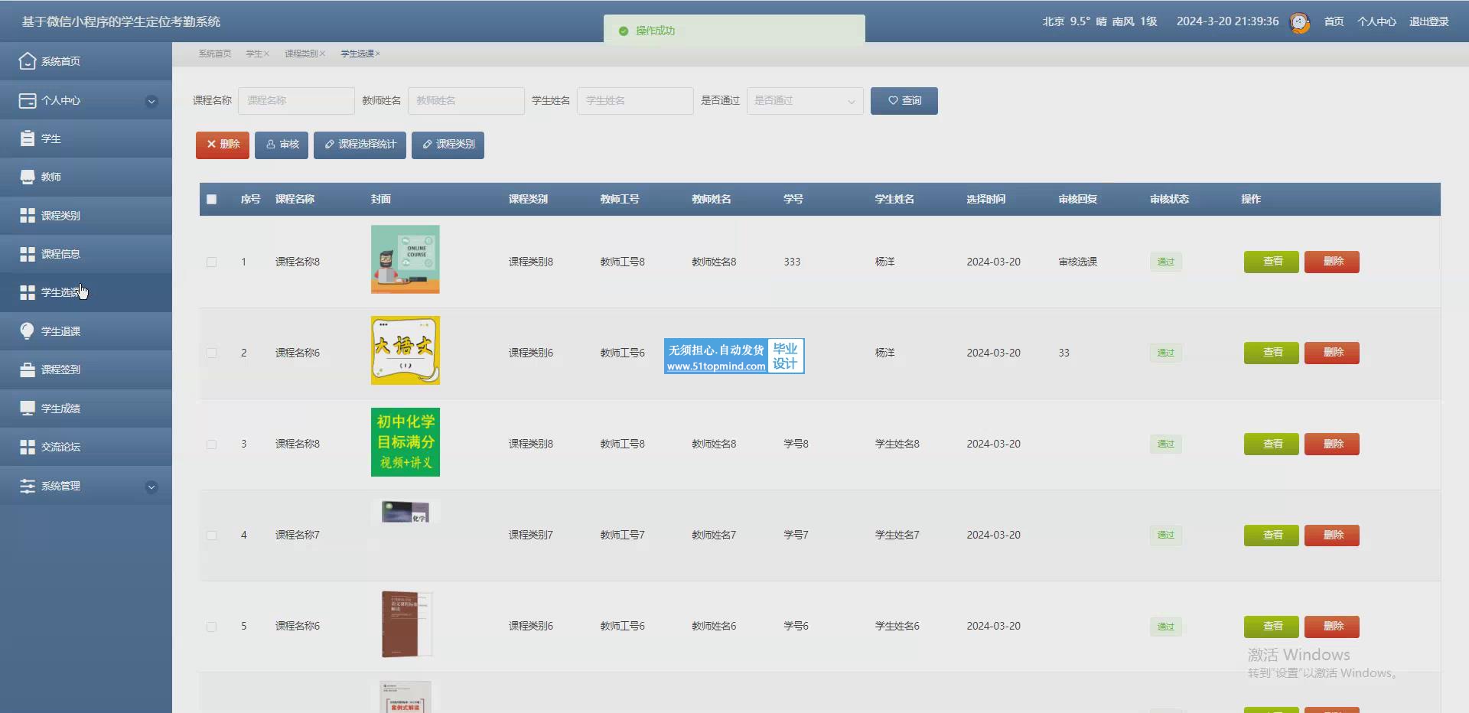This screenshot has height=713, width=1469.
Task: Click the bulb icon beside 学生退课
Action: [x=28, y=331]
